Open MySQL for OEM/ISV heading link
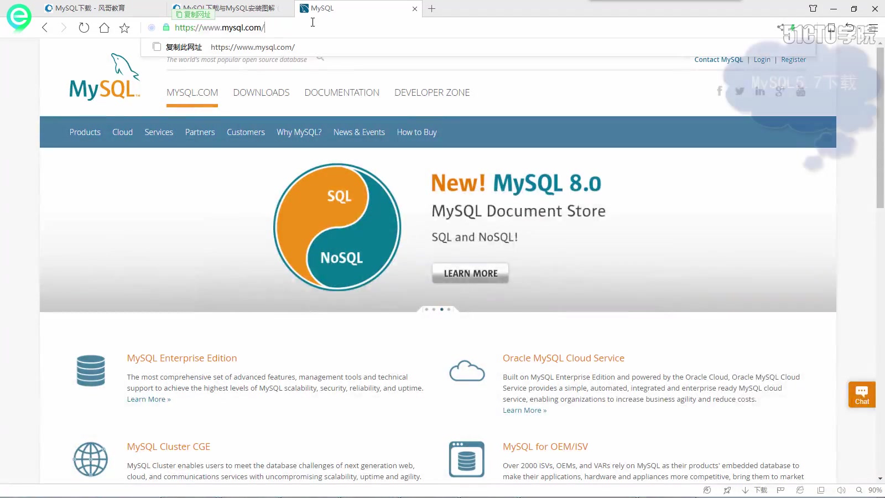 click(545, 447)
